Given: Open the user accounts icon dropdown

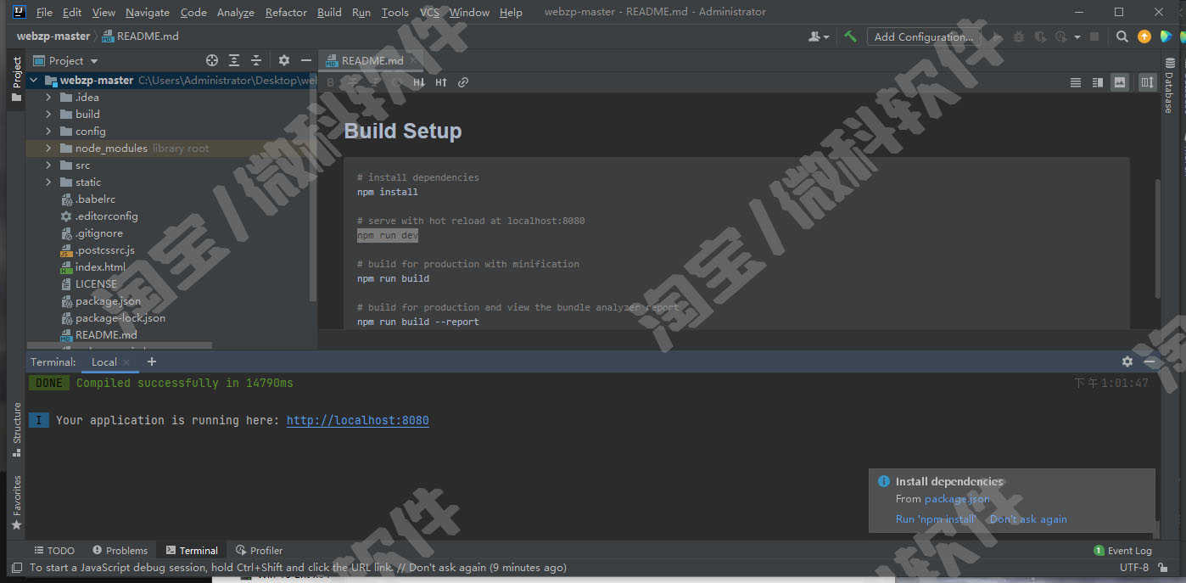Looking at the screenshot, I should [x=819, y=36].
